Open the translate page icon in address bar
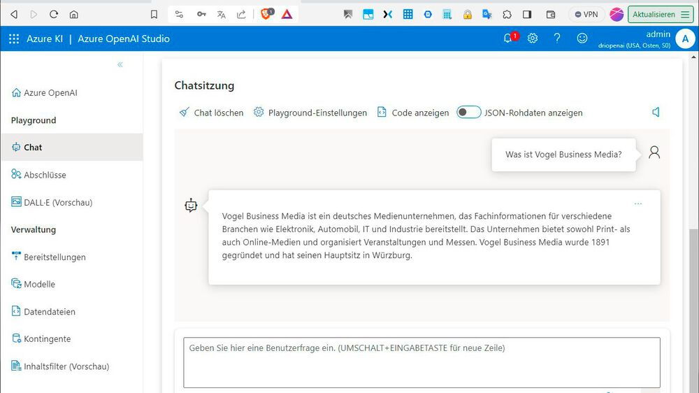This screenshot has width=699, height=393. (x=222, y=14)
